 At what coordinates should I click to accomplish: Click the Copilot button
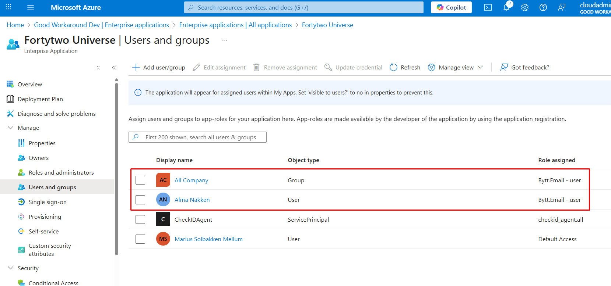451,7
